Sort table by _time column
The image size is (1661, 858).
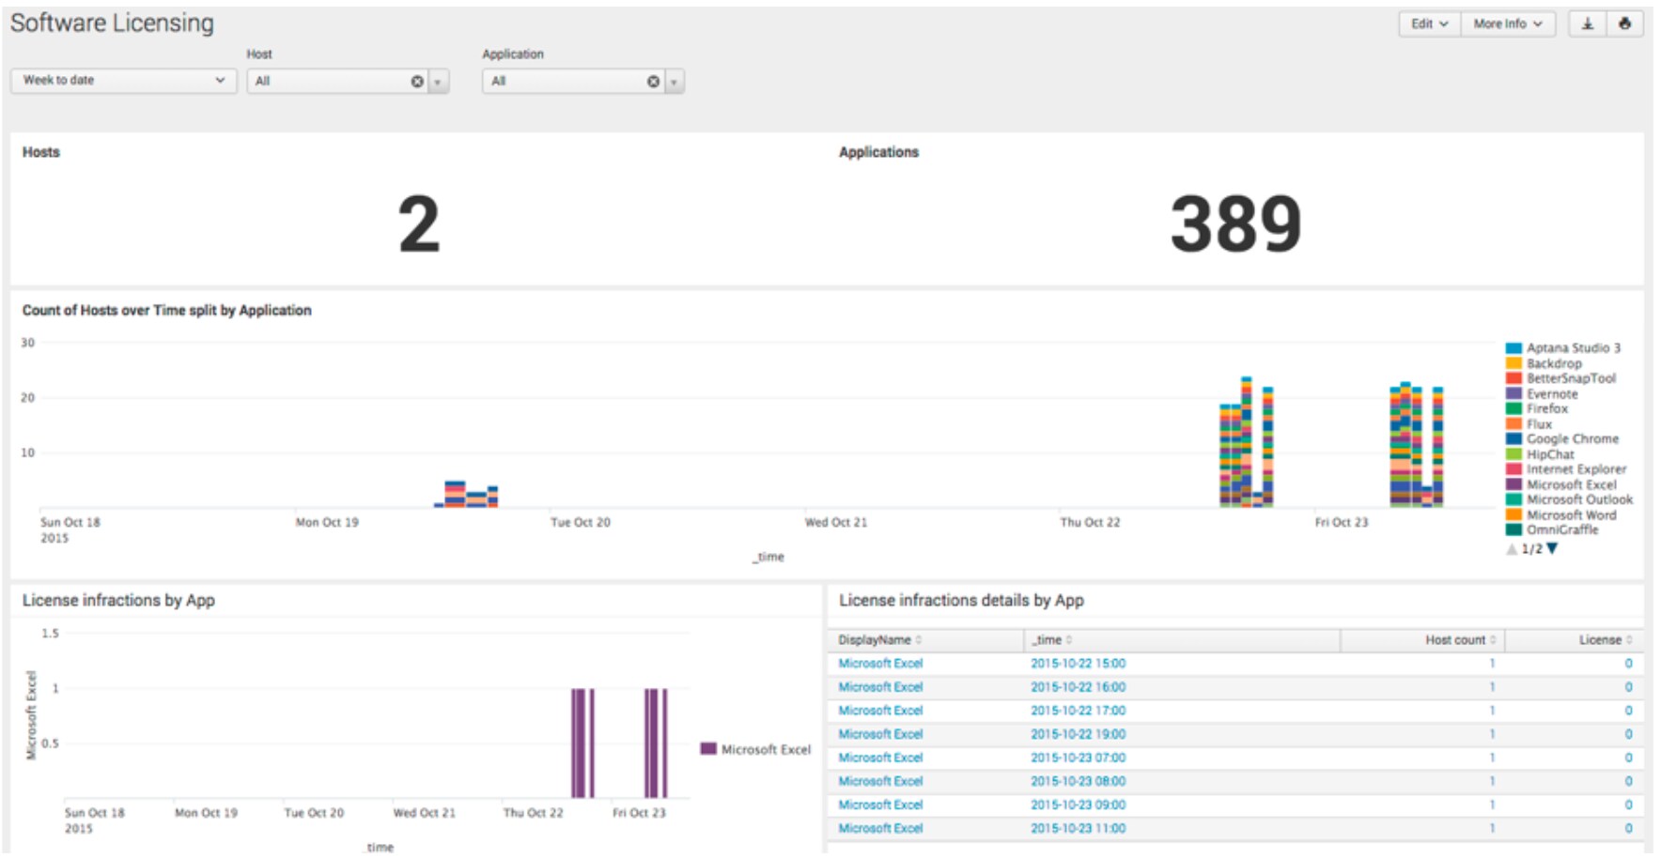tap(1051, 640)
